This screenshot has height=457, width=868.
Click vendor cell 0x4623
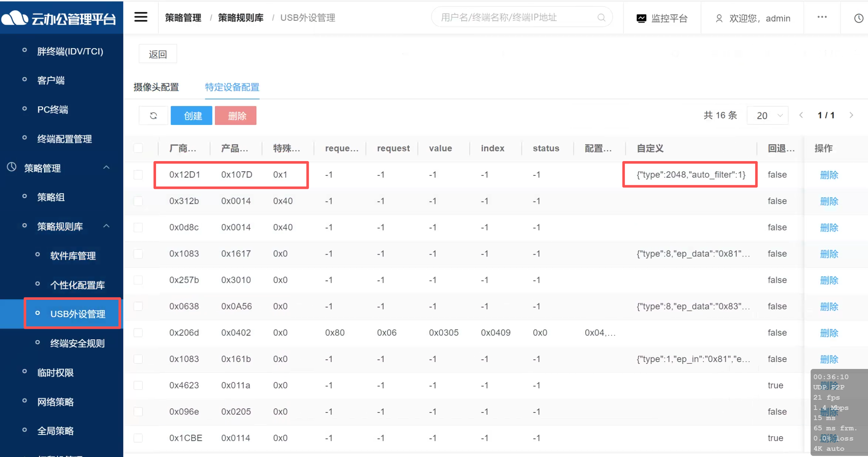pos(184,385)
